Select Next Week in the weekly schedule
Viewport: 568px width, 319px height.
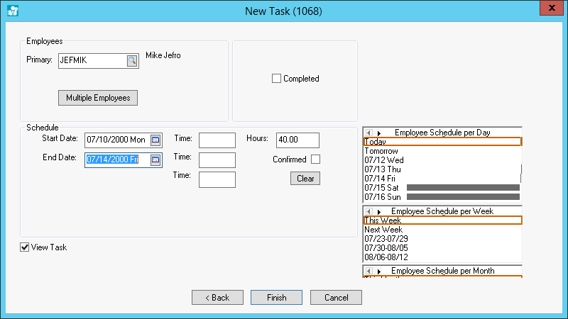point(383,230)
